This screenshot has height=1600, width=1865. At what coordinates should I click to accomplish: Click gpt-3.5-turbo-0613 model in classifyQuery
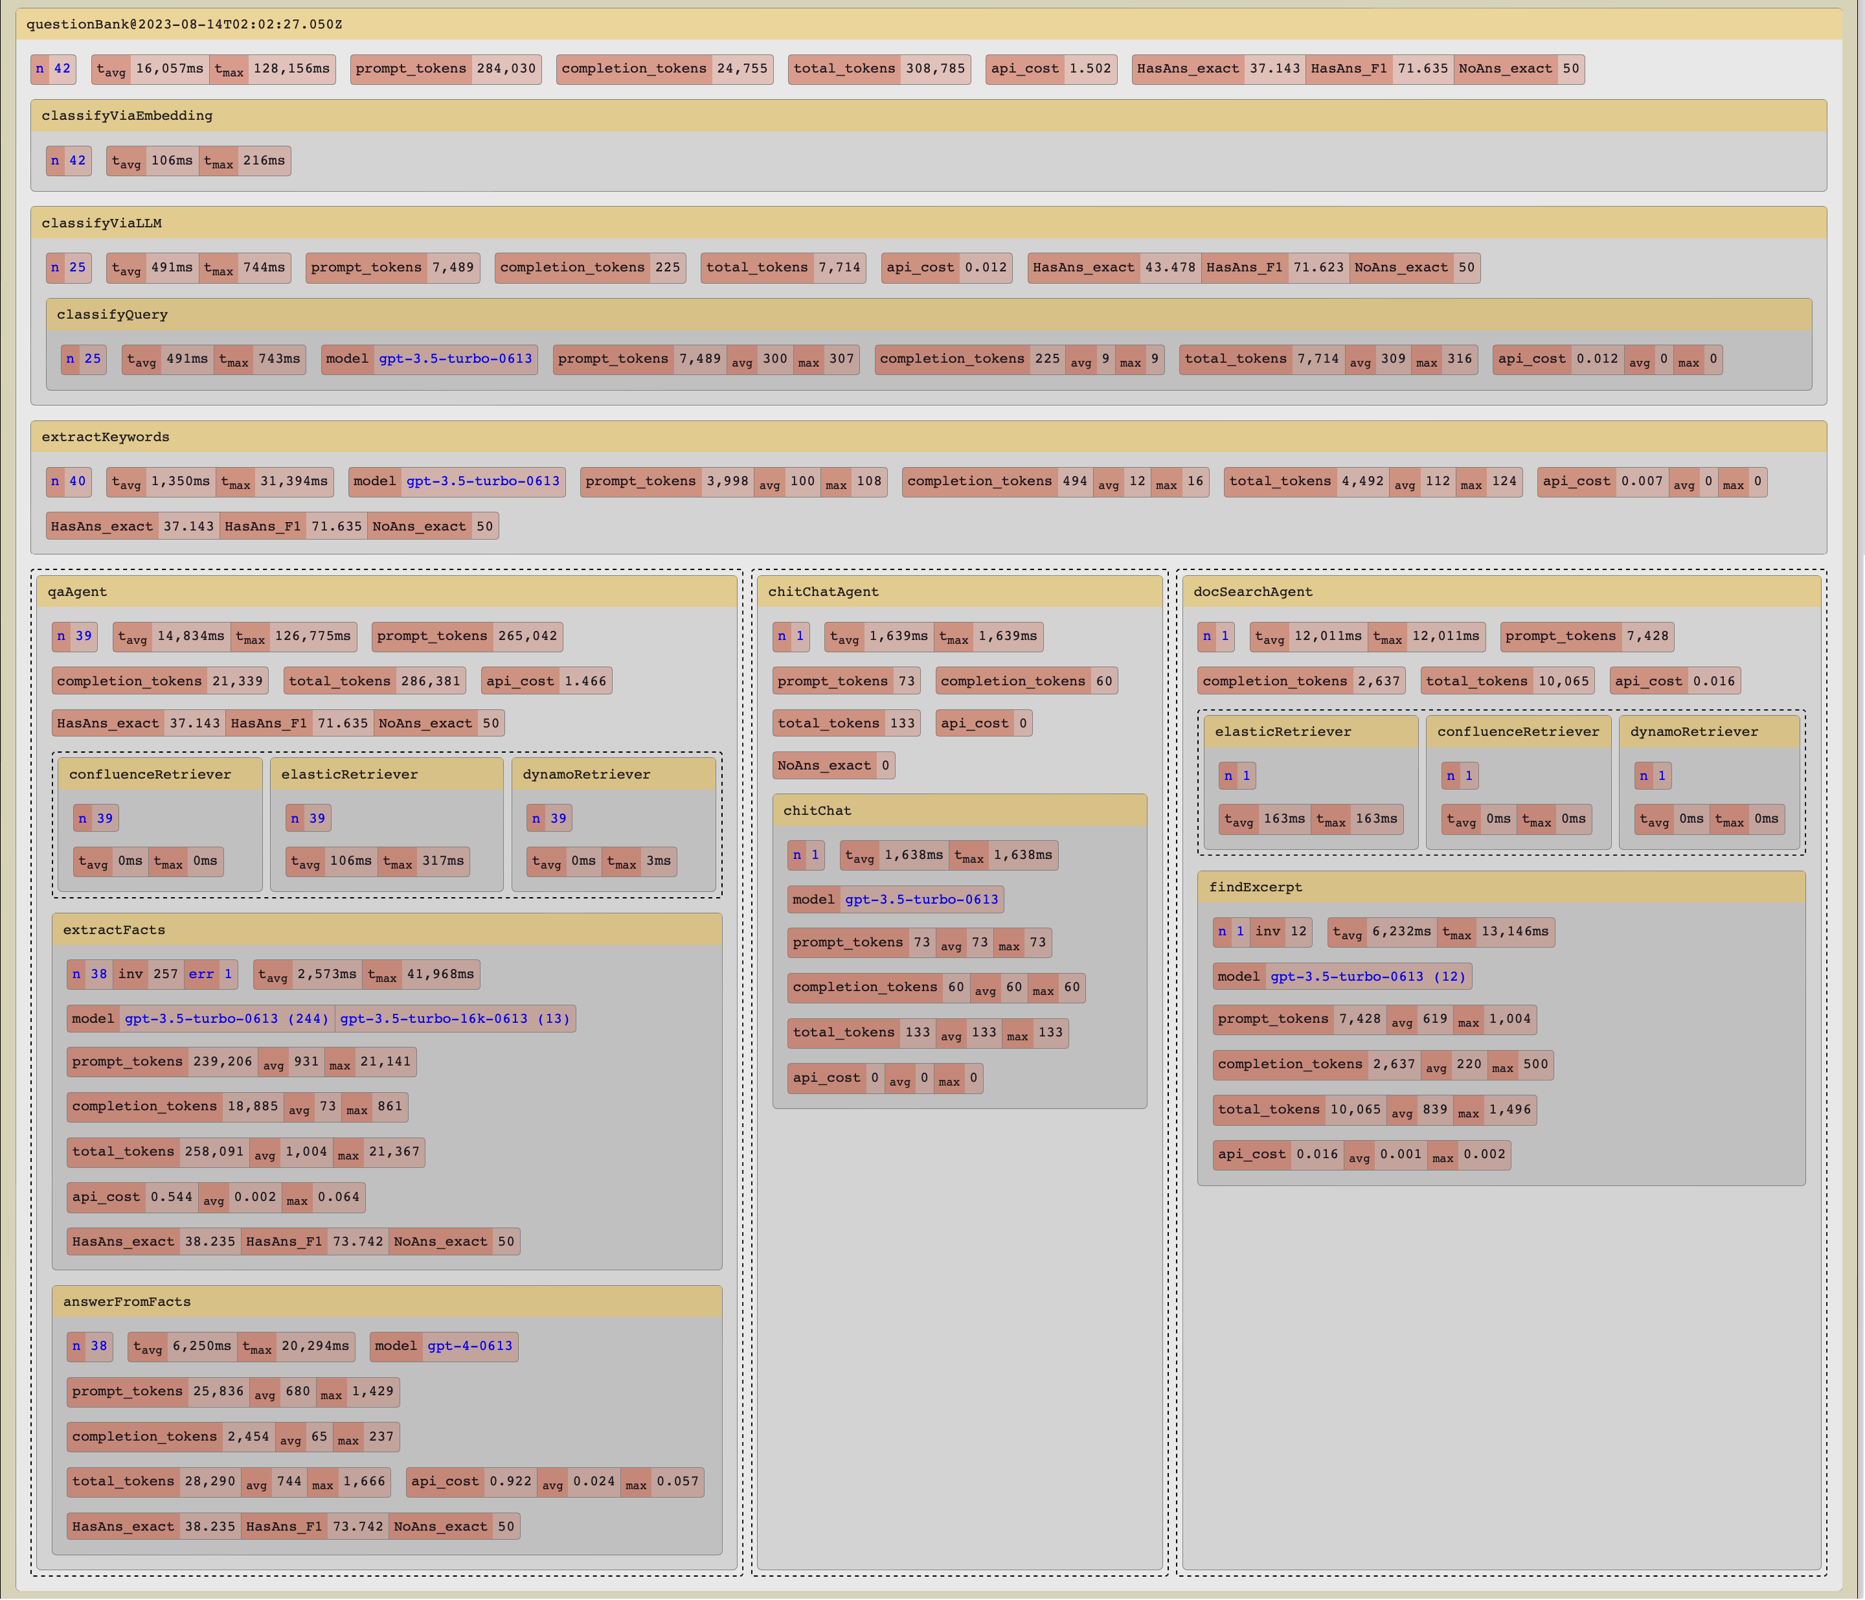pyautogui.click(x=455, y=358)
